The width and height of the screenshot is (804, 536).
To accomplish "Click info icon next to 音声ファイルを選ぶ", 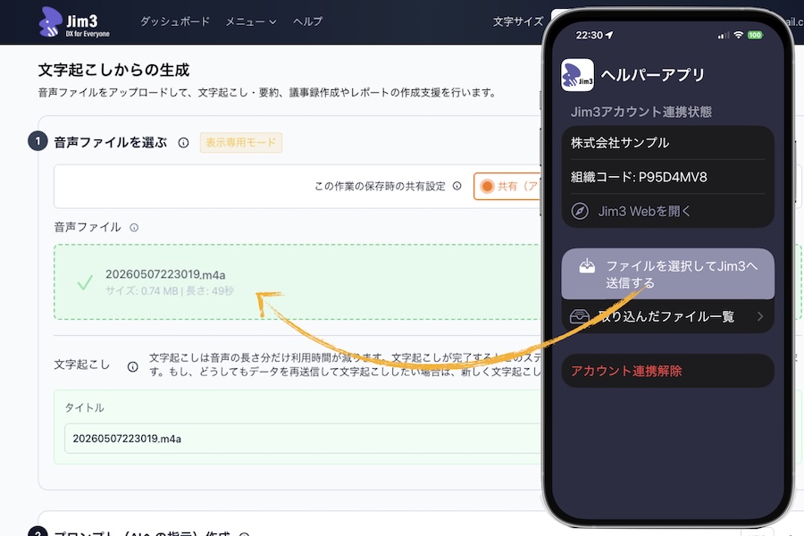I will click(183, 143).
